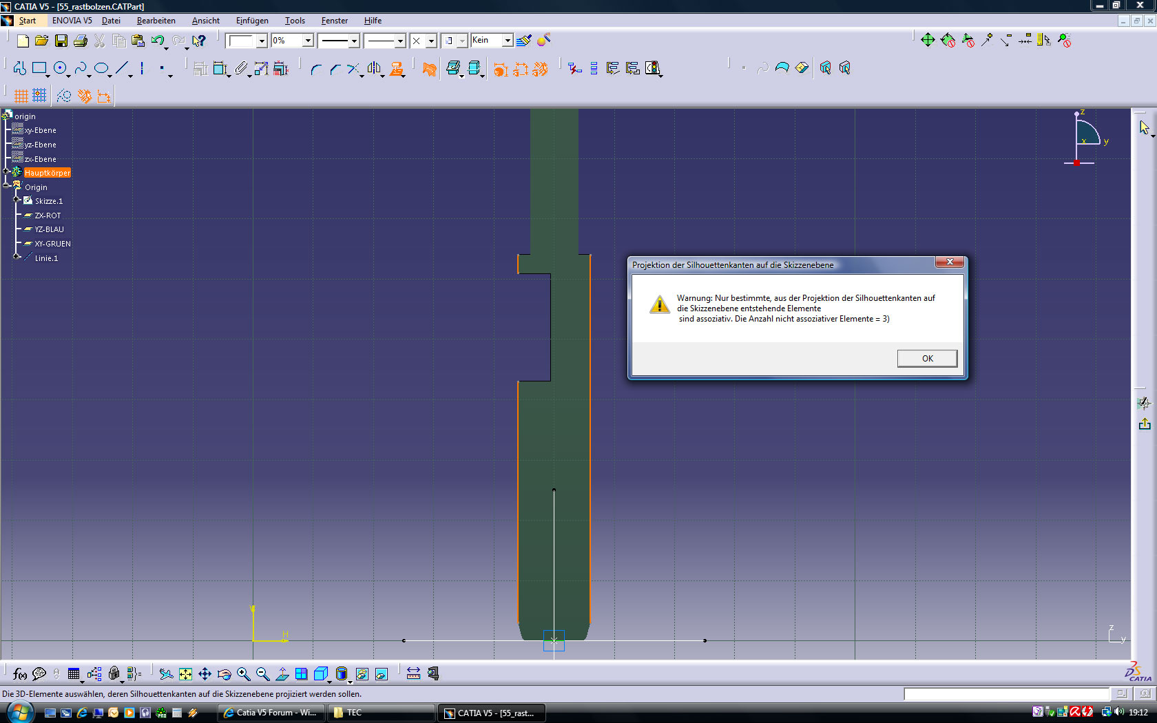The height and width of the screenshot is (723, 1157).
Task: Select the YZ-BLAU plane in tree
Action: [49, 229]
